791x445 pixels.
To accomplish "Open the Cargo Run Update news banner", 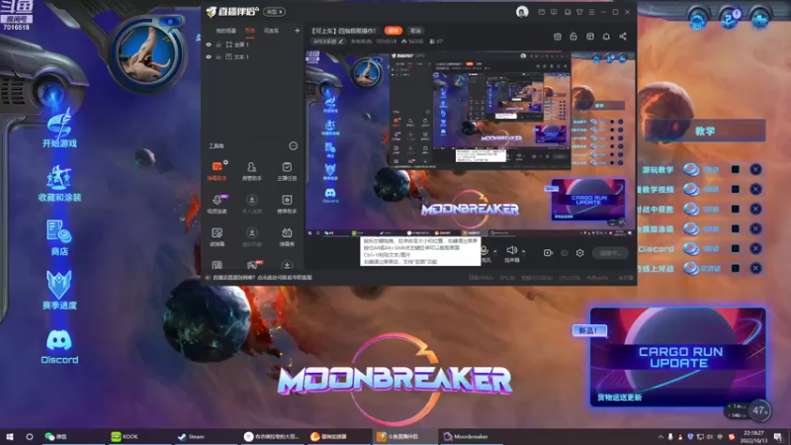I will click(678, 356).
